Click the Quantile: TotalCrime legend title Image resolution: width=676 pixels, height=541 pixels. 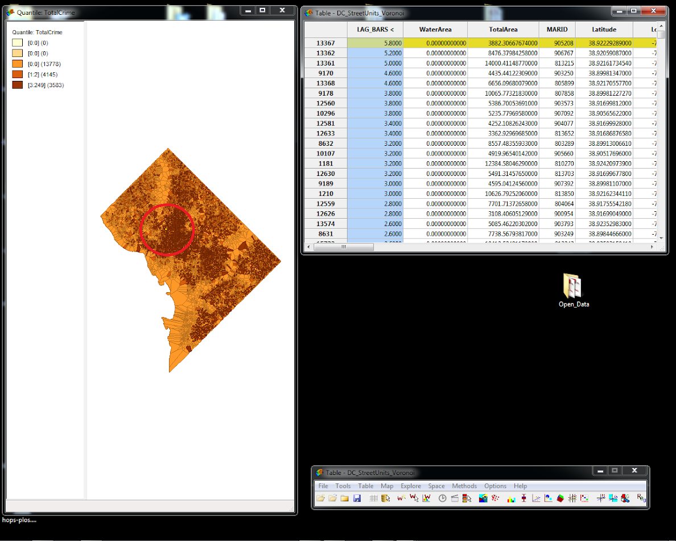pos(37,32)
